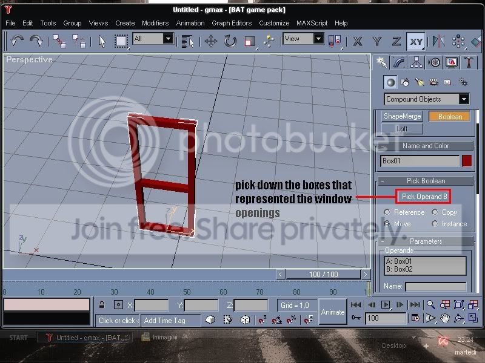Select the Move radio option
485x363 pixels.
pos(387,223)
